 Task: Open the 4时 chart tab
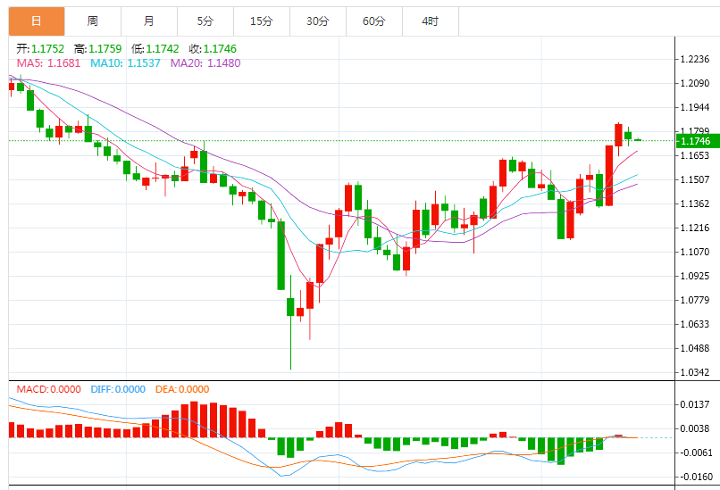pos(431,21)
